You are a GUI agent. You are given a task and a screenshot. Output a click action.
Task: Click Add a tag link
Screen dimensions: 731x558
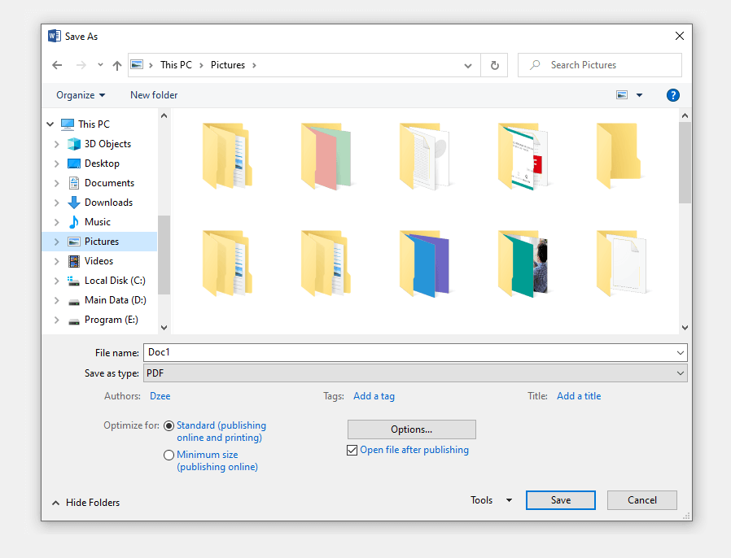tap(374, 396)
